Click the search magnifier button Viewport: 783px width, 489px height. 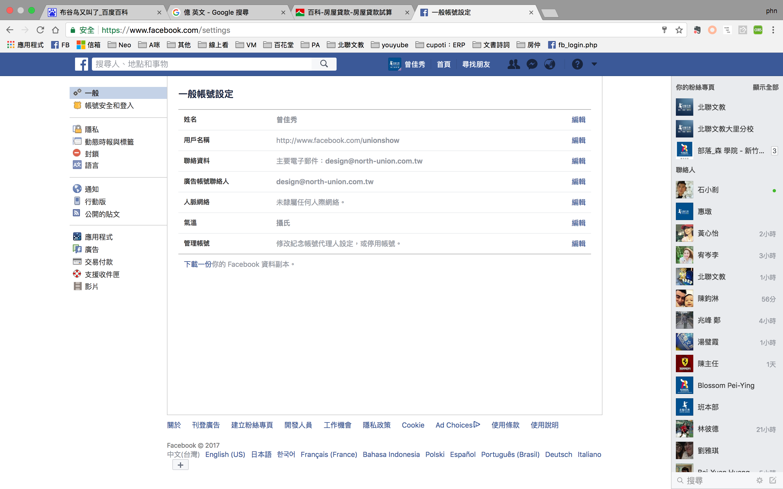324,64
